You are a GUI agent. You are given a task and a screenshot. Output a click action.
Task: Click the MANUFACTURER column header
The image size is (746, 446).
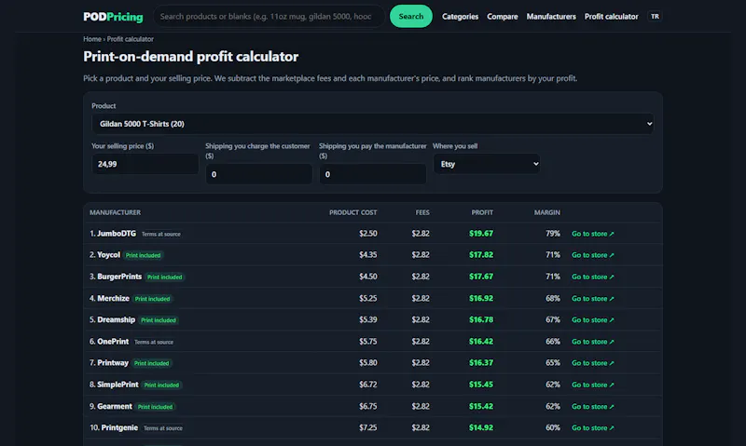(x=115, y=213)
